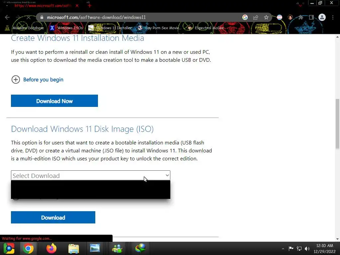Click the Create Windows 11 Installation Media heading
The image size is (340, 255).
tap(77, 38)
